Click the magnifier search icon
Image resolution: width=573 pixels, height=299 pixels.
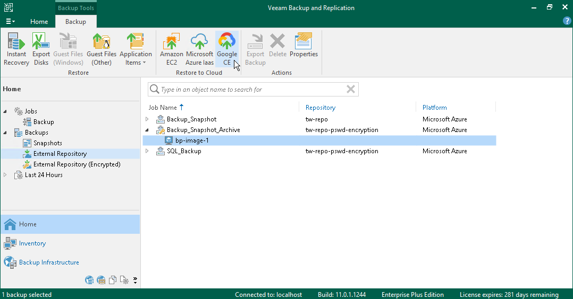[x=155, y=90]
